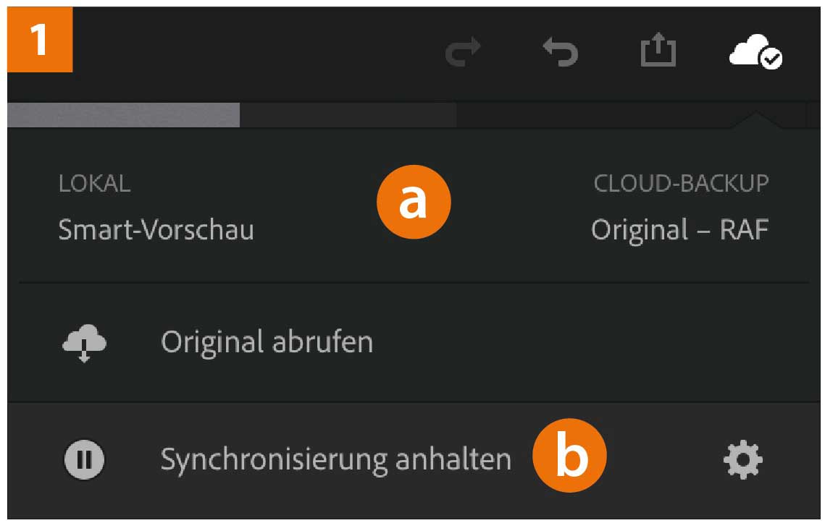Click the 'Original – RAF' backup text

(679, 230)
